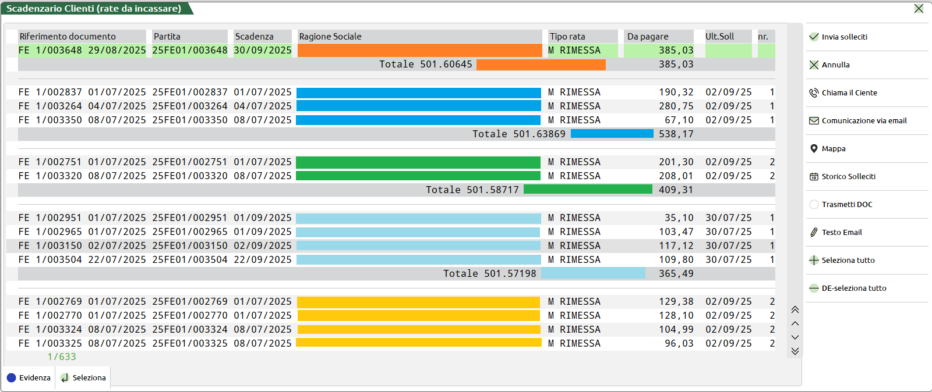Click the Scadenza column header

click(x=262, y=36)
